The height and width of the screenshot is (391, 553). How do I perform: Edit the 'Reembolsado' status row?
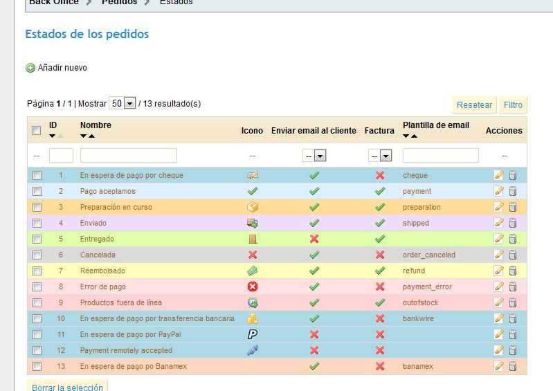499,271
